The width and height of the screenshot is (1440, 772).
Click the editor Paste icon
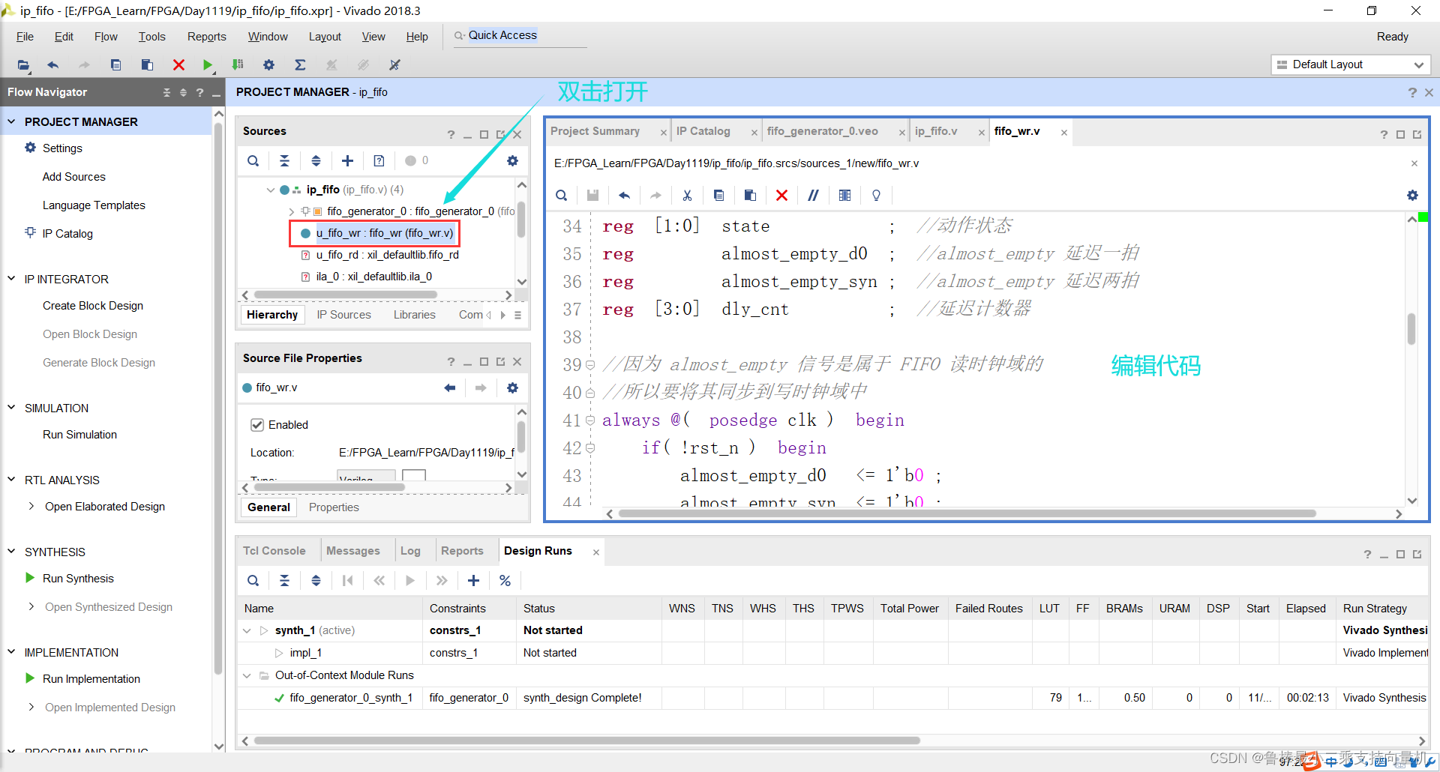[x=750, y=196]
